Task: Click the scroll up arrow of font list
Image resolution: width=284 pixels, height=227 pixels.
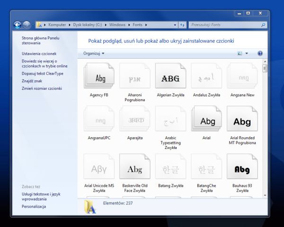Action: [265, 62]
